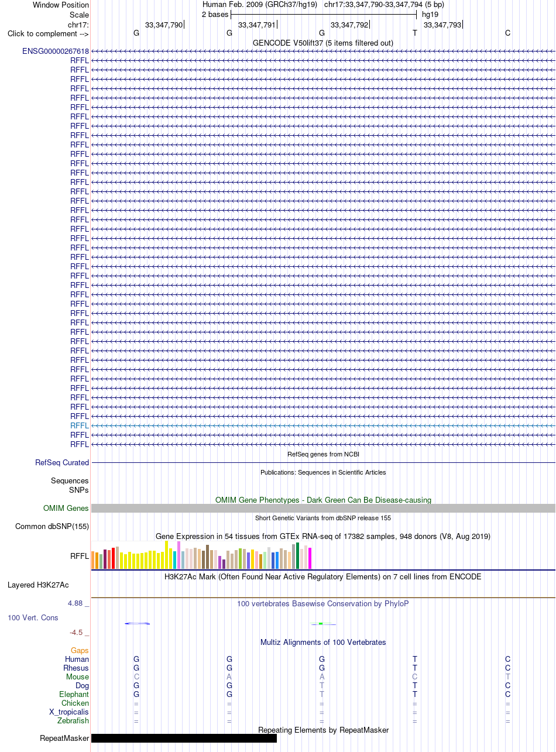
Task: Click position label 33,347,792
Action: point(349,25)
